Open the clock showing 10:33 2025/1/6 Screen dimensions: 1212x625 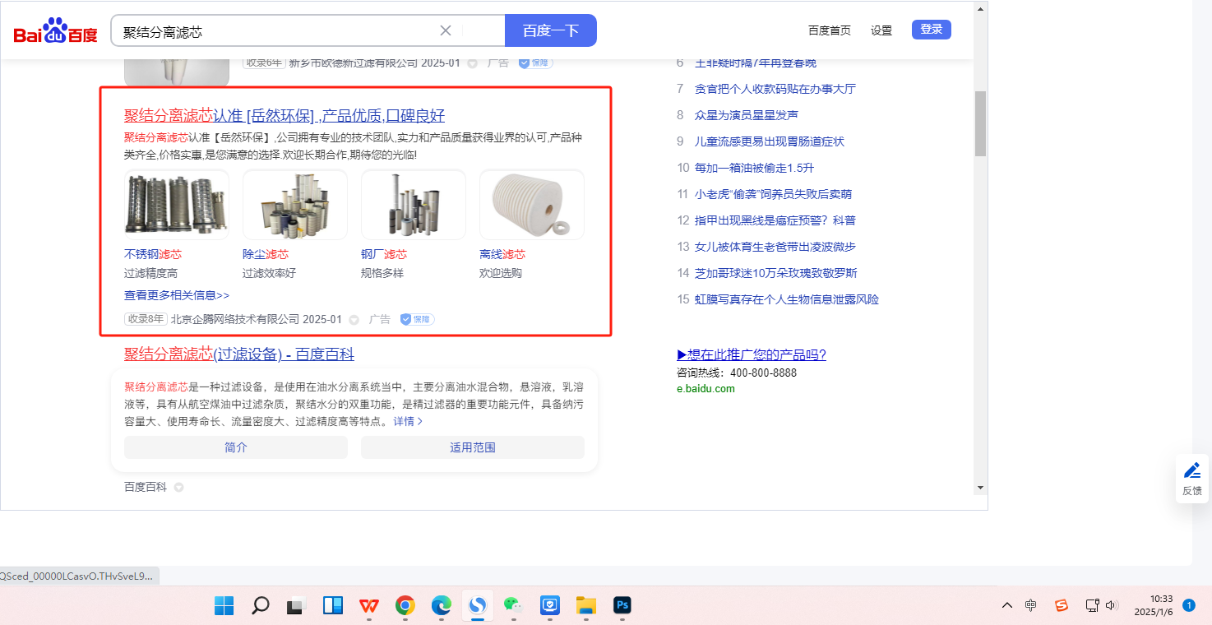pyautogui.click(x=1154, y=605)
